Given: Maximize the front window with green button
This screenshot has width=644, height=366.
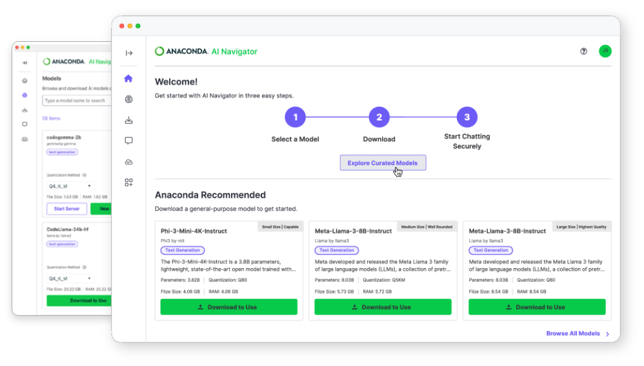Looking at the screenshot, I should (138, 26).
